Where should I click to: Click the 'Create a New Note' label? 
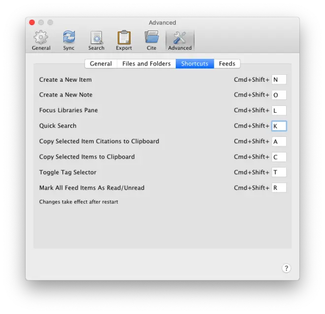(65, 94)
